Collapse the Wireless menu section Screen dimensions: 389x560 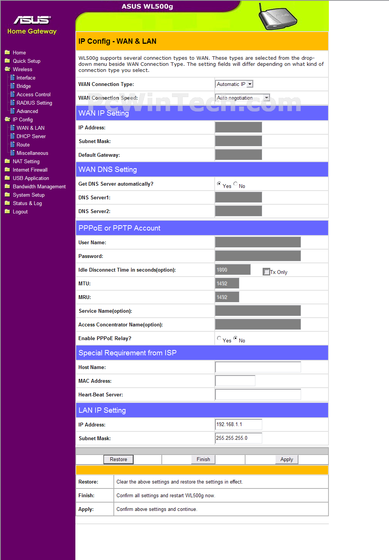pyautogui.click(x=22, y=69)
